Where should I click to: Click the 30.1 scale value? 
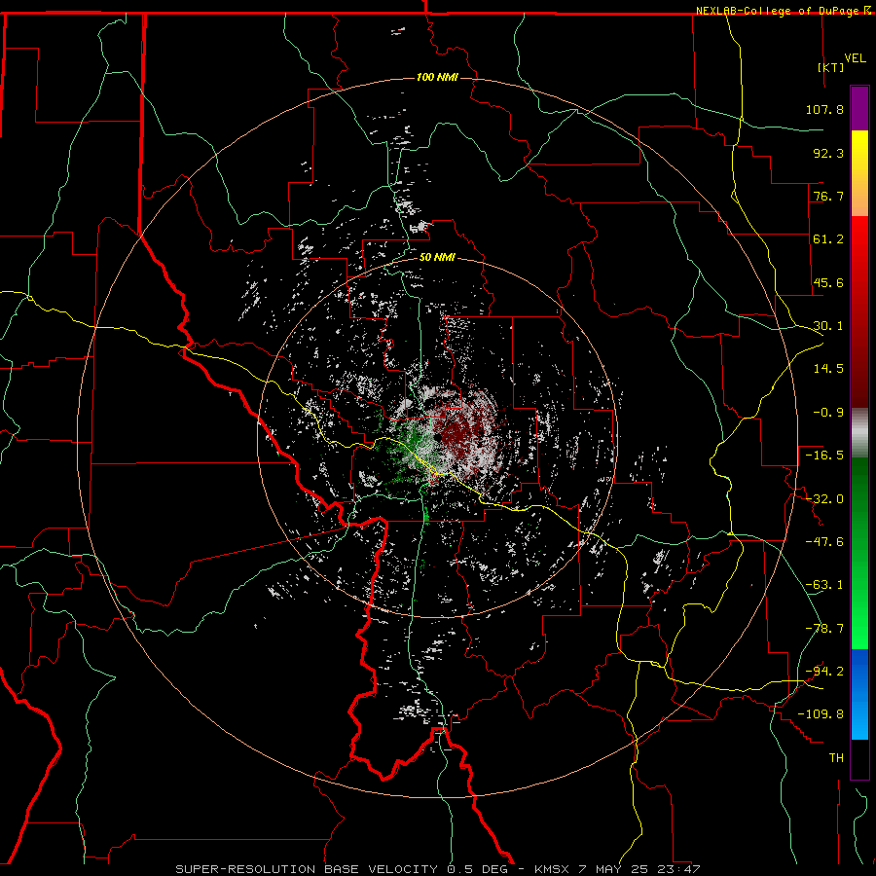[828, 326]
